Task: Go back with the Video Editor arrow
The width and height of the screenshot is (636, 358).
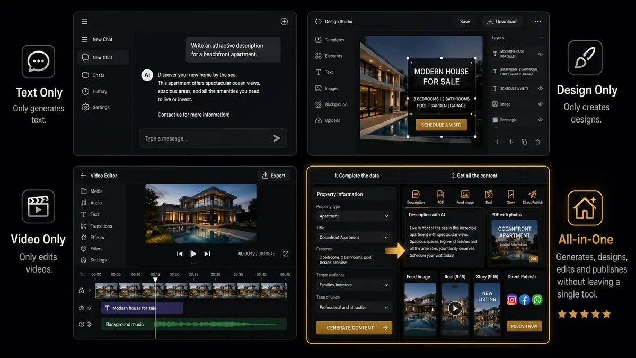Action: pyautogui.click(x=83, y=176)
